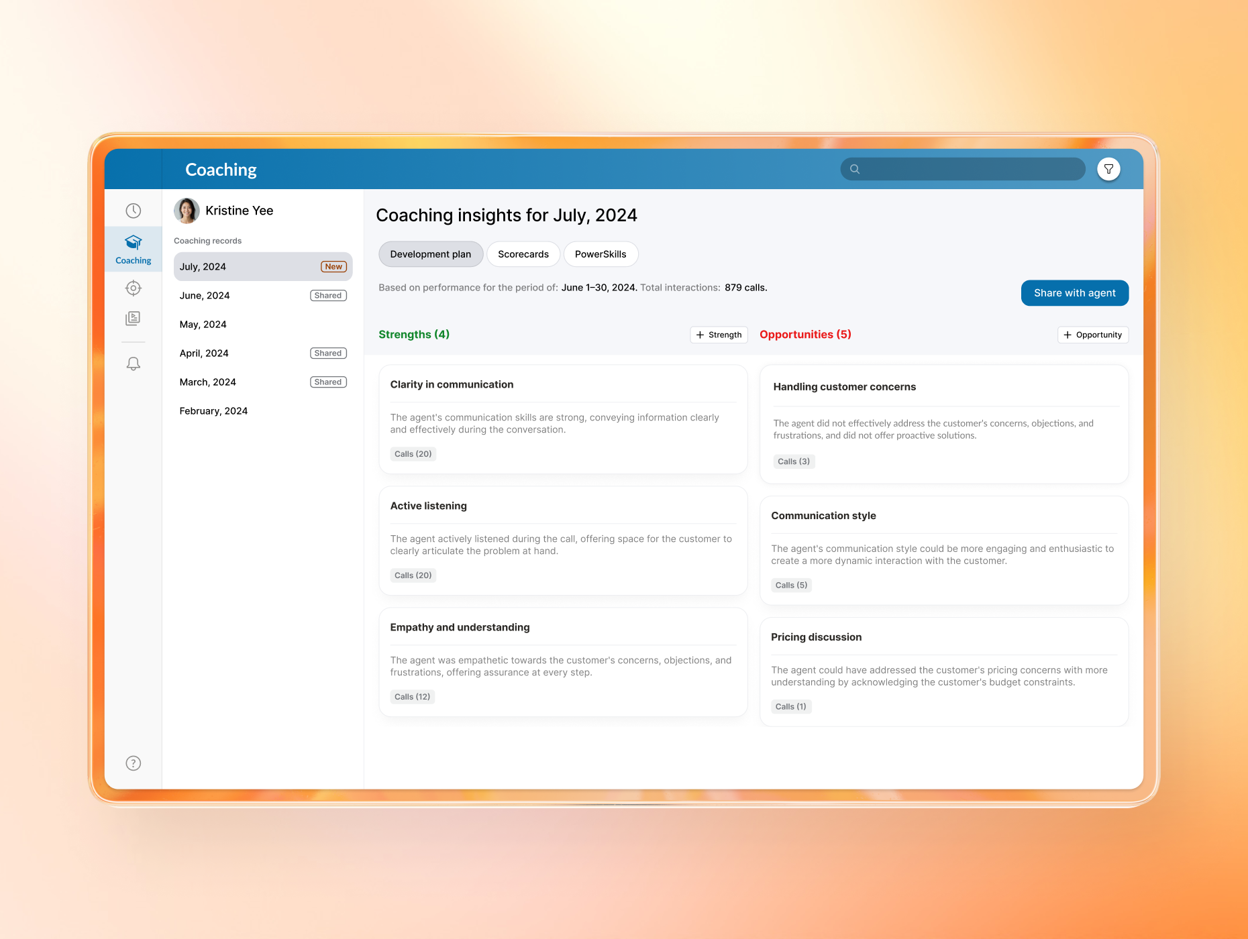Open Calls (20) under Clarity in communication
This screenshot has height=939, width=1248.
413,454
